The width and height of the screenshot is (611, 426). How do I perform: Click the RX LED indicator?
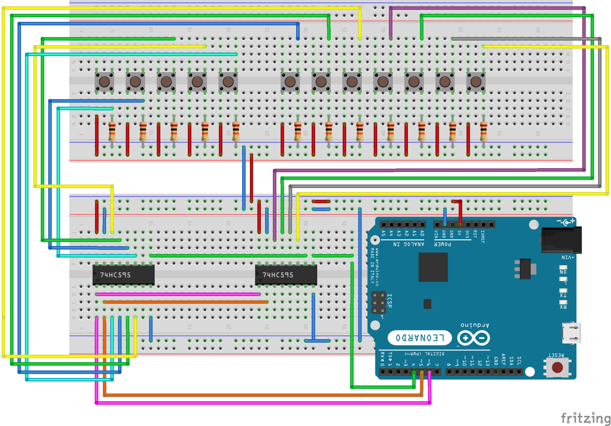[563, 303]
